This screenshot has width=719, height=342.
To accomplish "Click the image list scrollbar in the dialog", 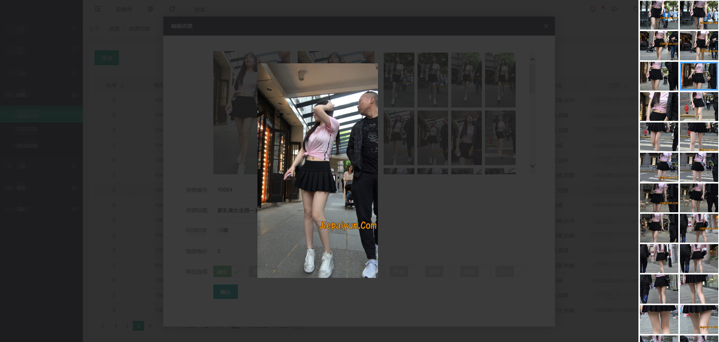I will pyautogui.click(x=533, y=79).
